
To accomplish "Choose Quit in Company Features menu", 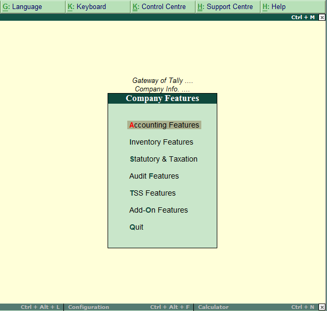I will pyautogui.click(x=136, y=227).
